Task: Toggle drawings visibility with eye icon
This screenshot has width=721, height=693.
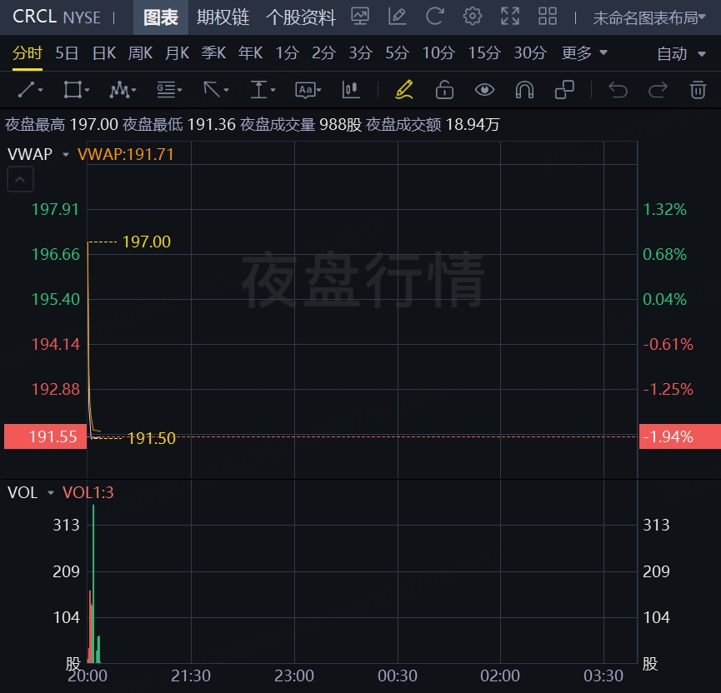Action: [484, 90]
